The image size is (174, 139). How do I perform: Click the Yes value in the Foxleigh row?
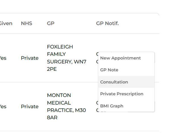click(3, 58)
